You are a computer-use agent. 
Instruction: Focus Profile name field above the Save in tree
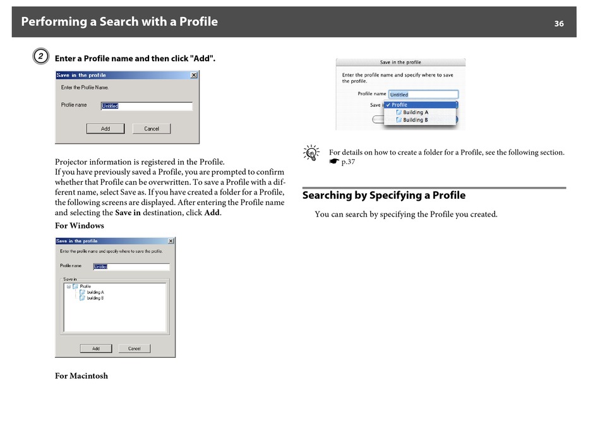tap(131, 266)
